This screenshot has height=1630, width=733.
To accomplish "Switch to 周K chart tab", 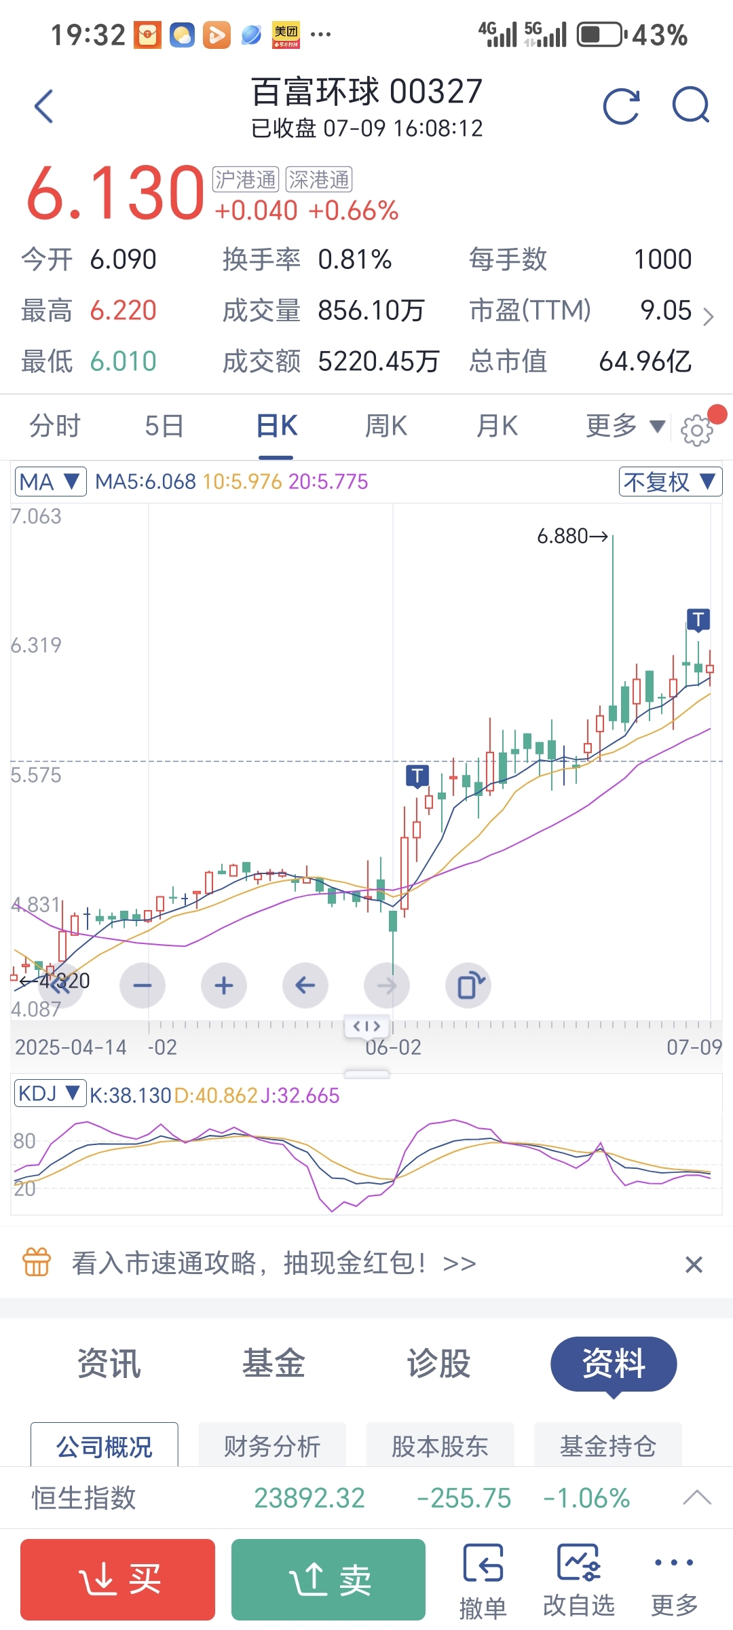I will tap(386, 427).
